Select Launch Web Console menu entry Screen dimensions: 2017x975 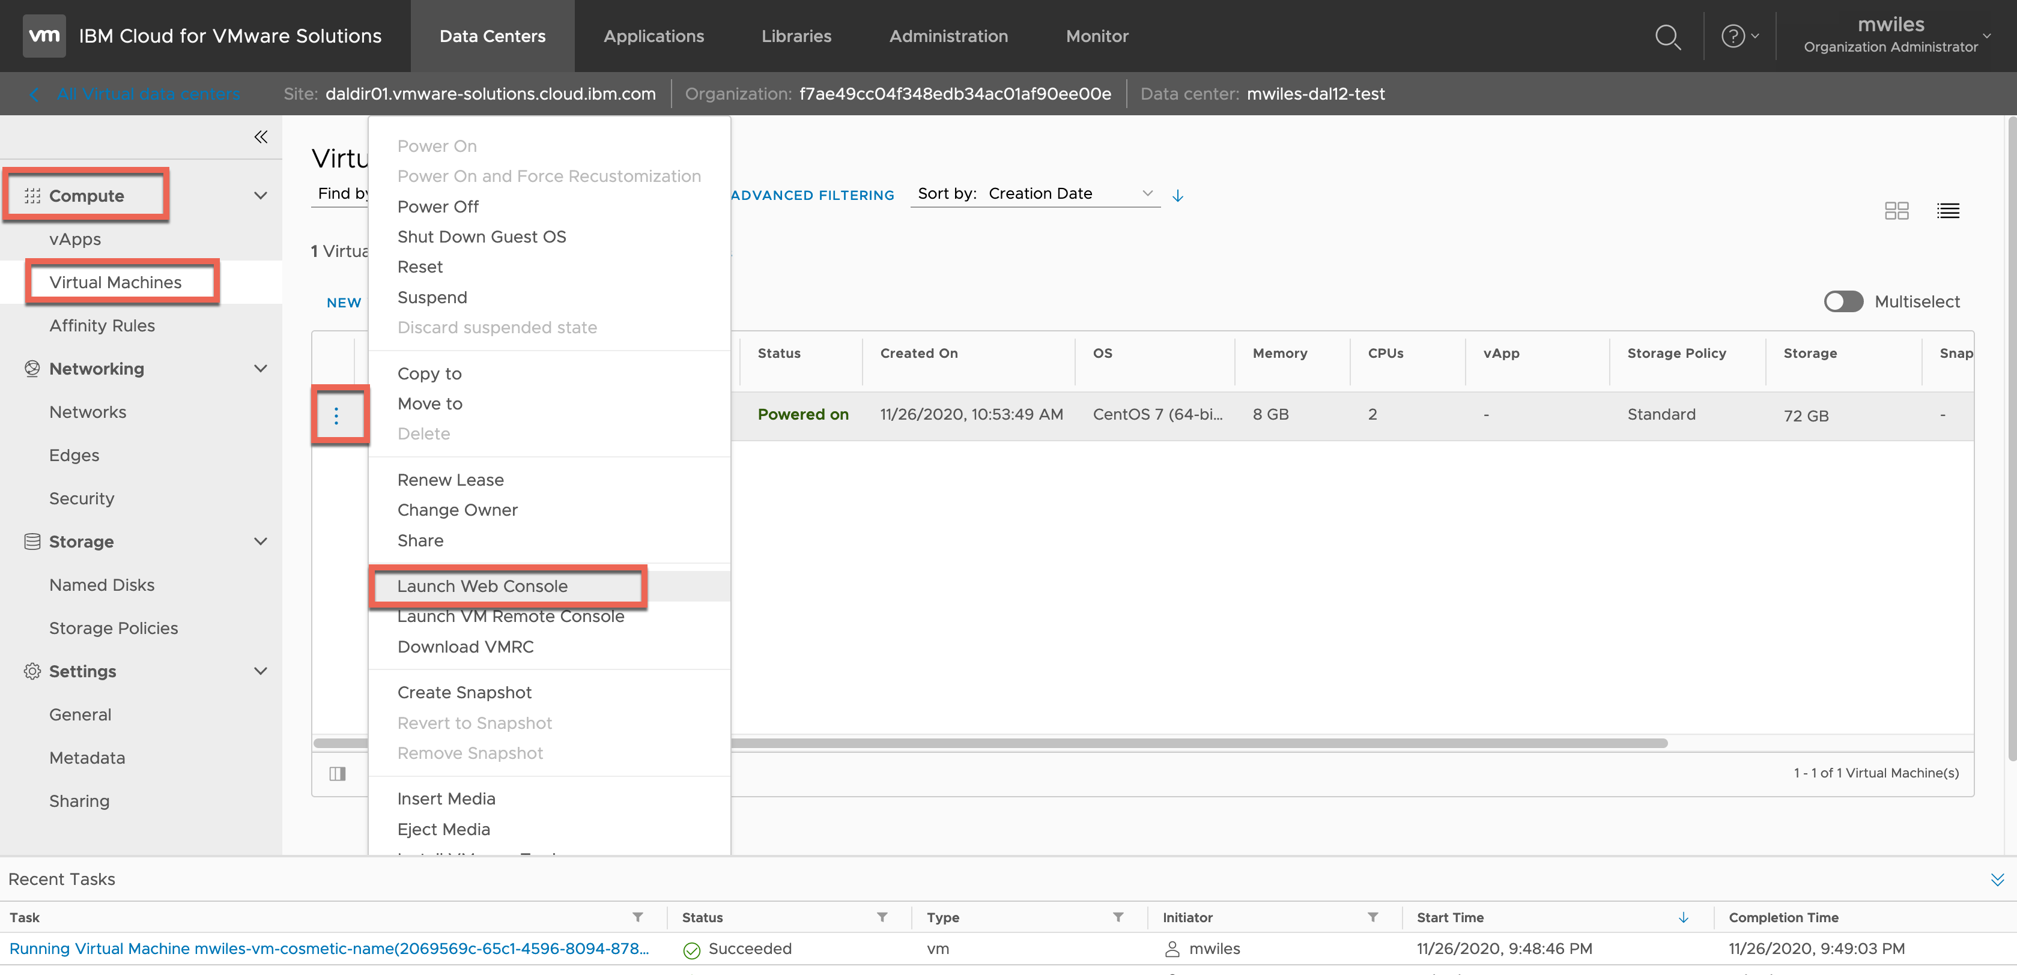(x=482, y=586)
